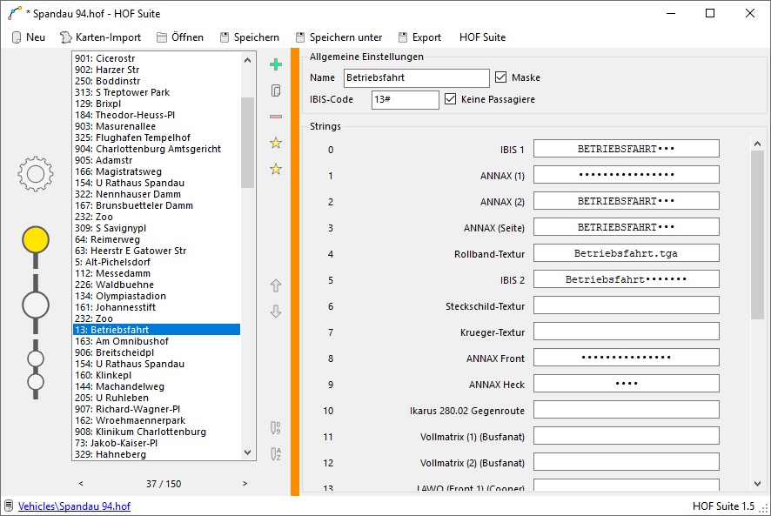This screenshot has width=771, height=516.
Task: Go to next page with the > arrow
Action: pos(245,483)
